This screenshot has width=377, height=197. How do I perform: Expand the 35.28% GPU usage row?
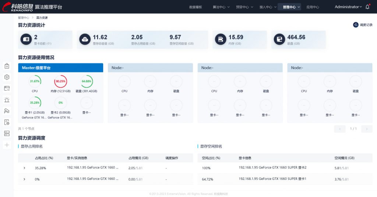(x=24, y=168)
